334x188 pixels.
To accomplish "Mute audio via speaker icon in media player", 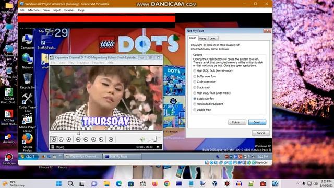I will click(142, 139).
